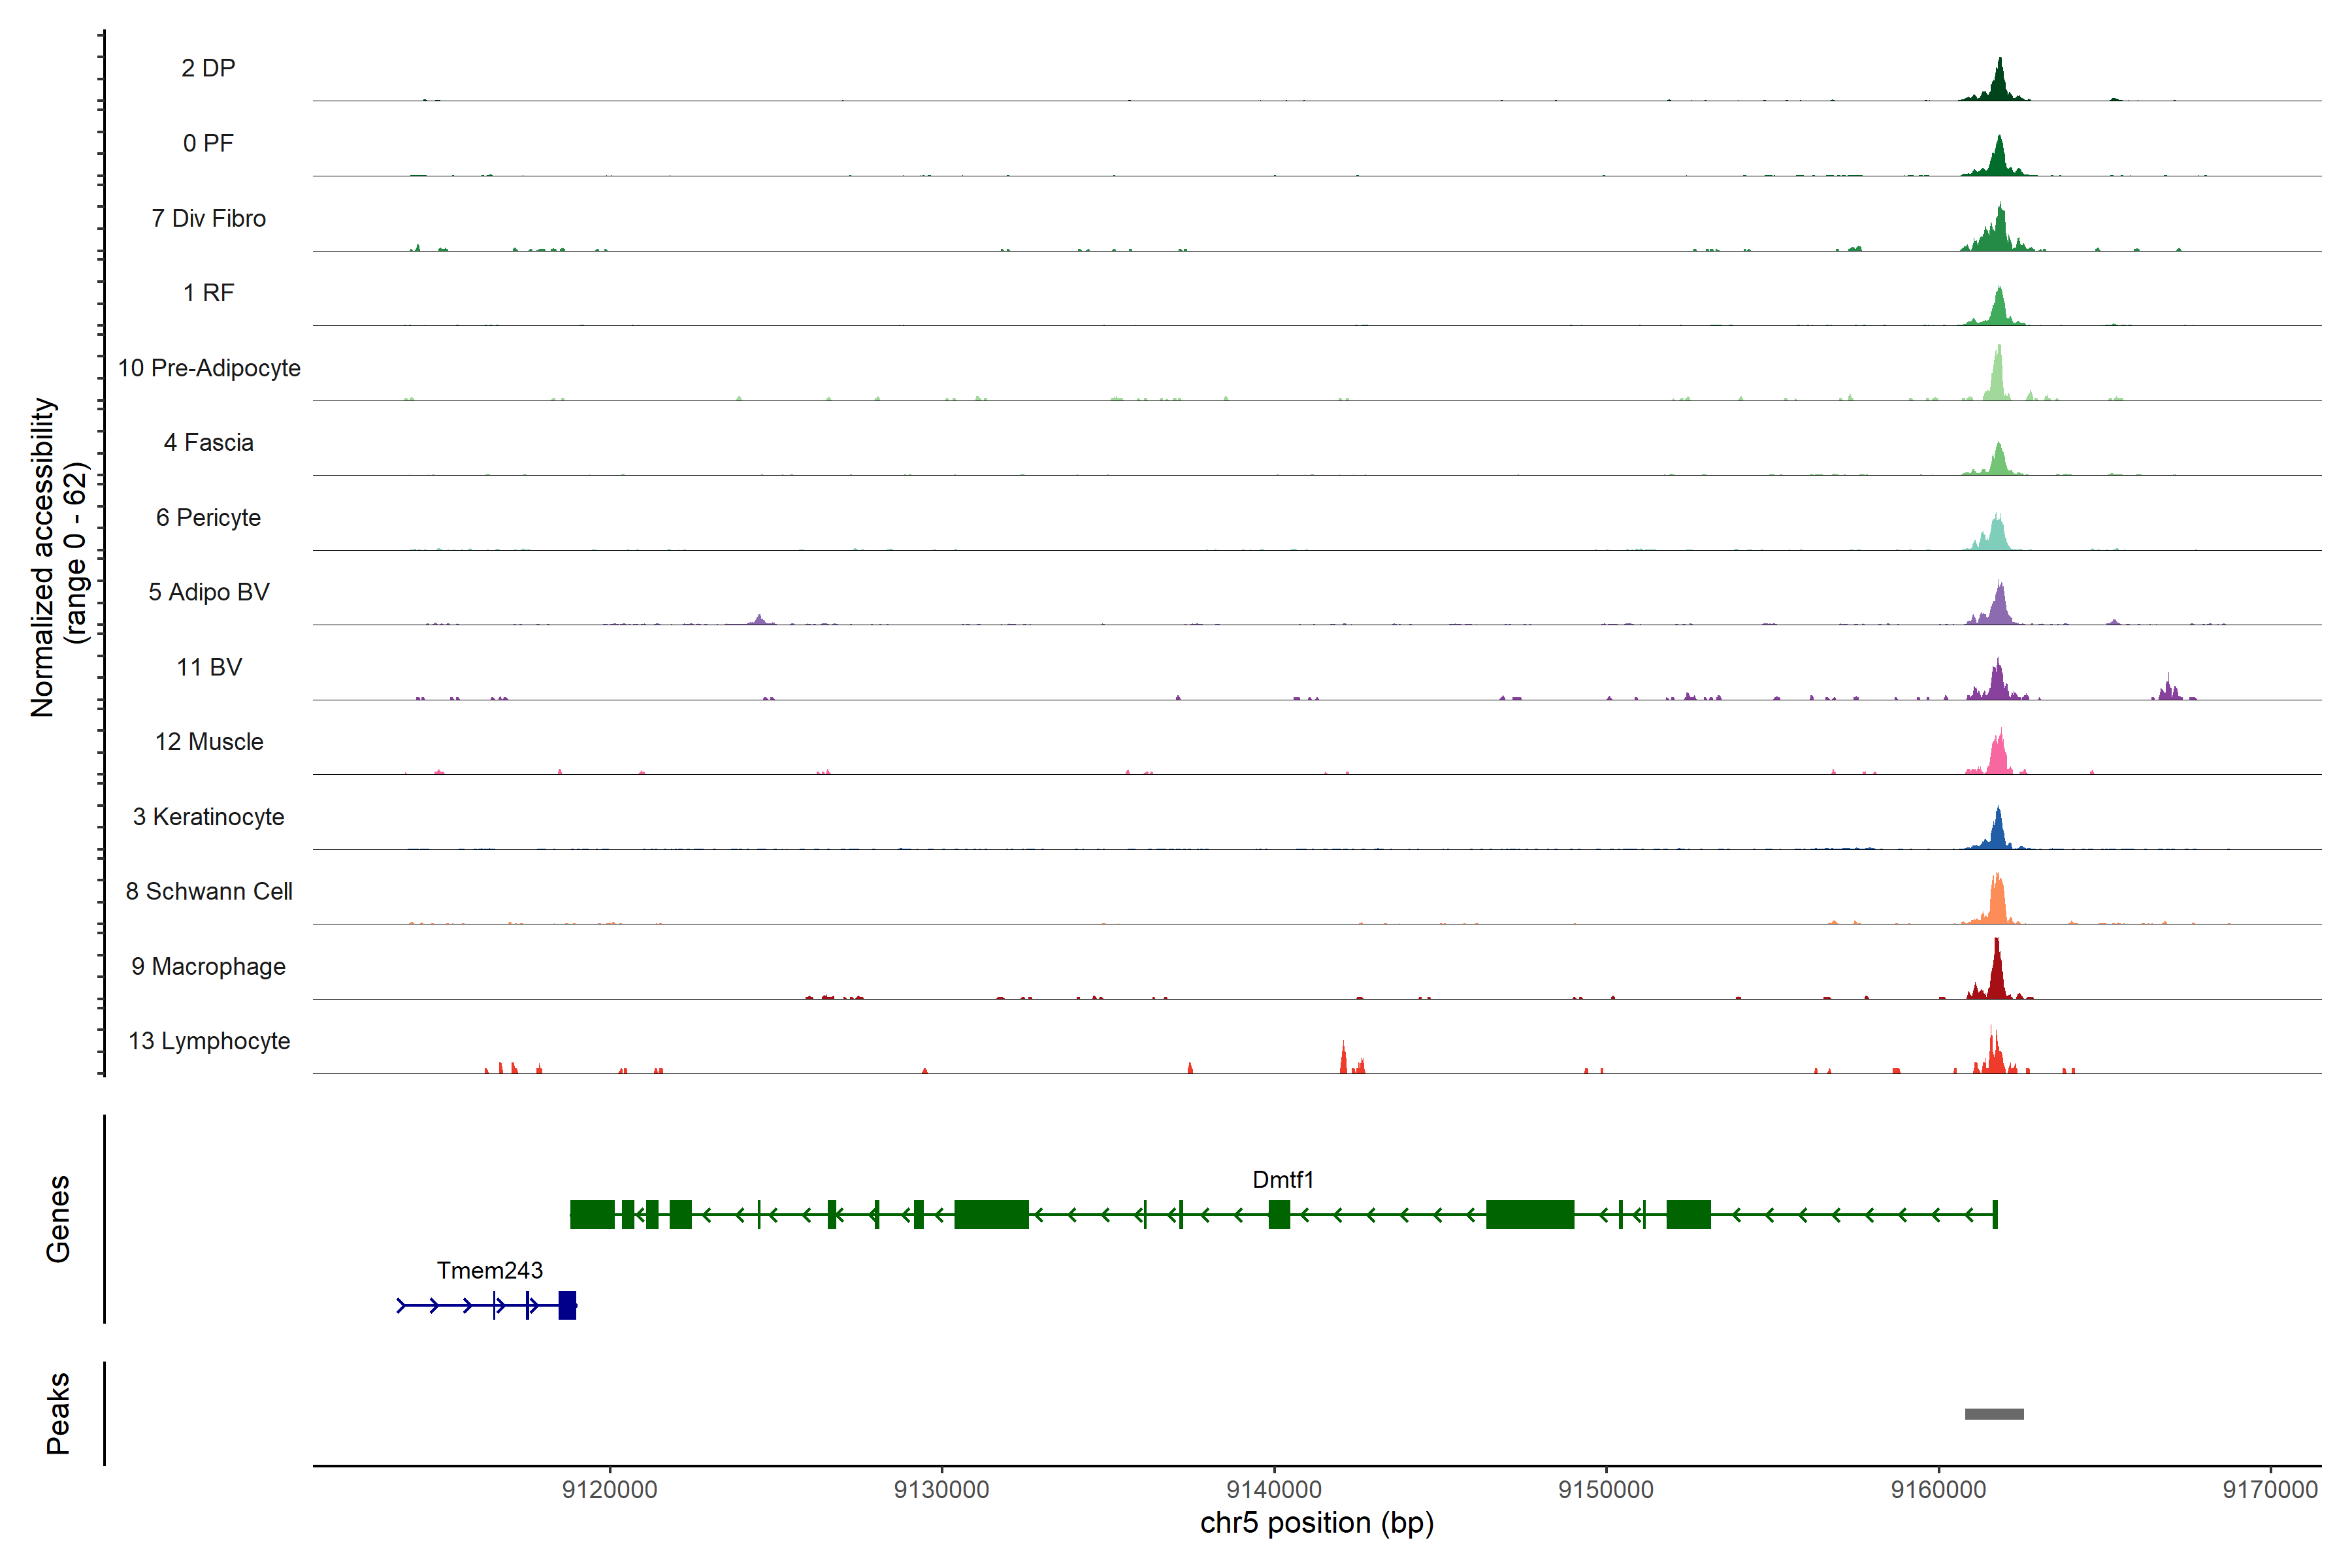Screen dimensions: 2352x1568
Task: Select the 10 Pre-Adipocyte track label
Action: pyautogui.click(x=208, y=368)
